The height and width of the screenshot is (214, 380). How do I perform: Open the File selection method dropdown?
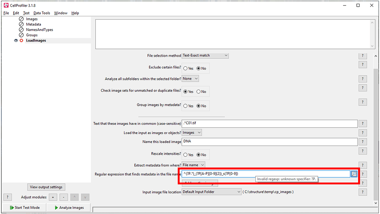[x=205, y=55]
